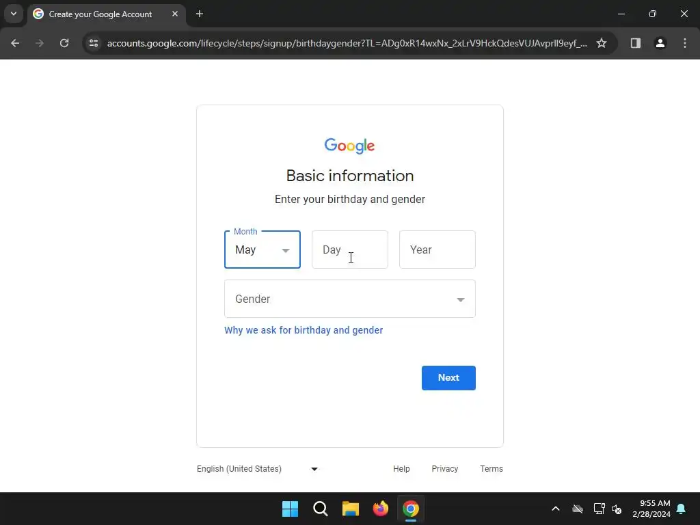The height and width of the screenshot is (525, 700).
Task: Open the Help link
Action: 401,469
